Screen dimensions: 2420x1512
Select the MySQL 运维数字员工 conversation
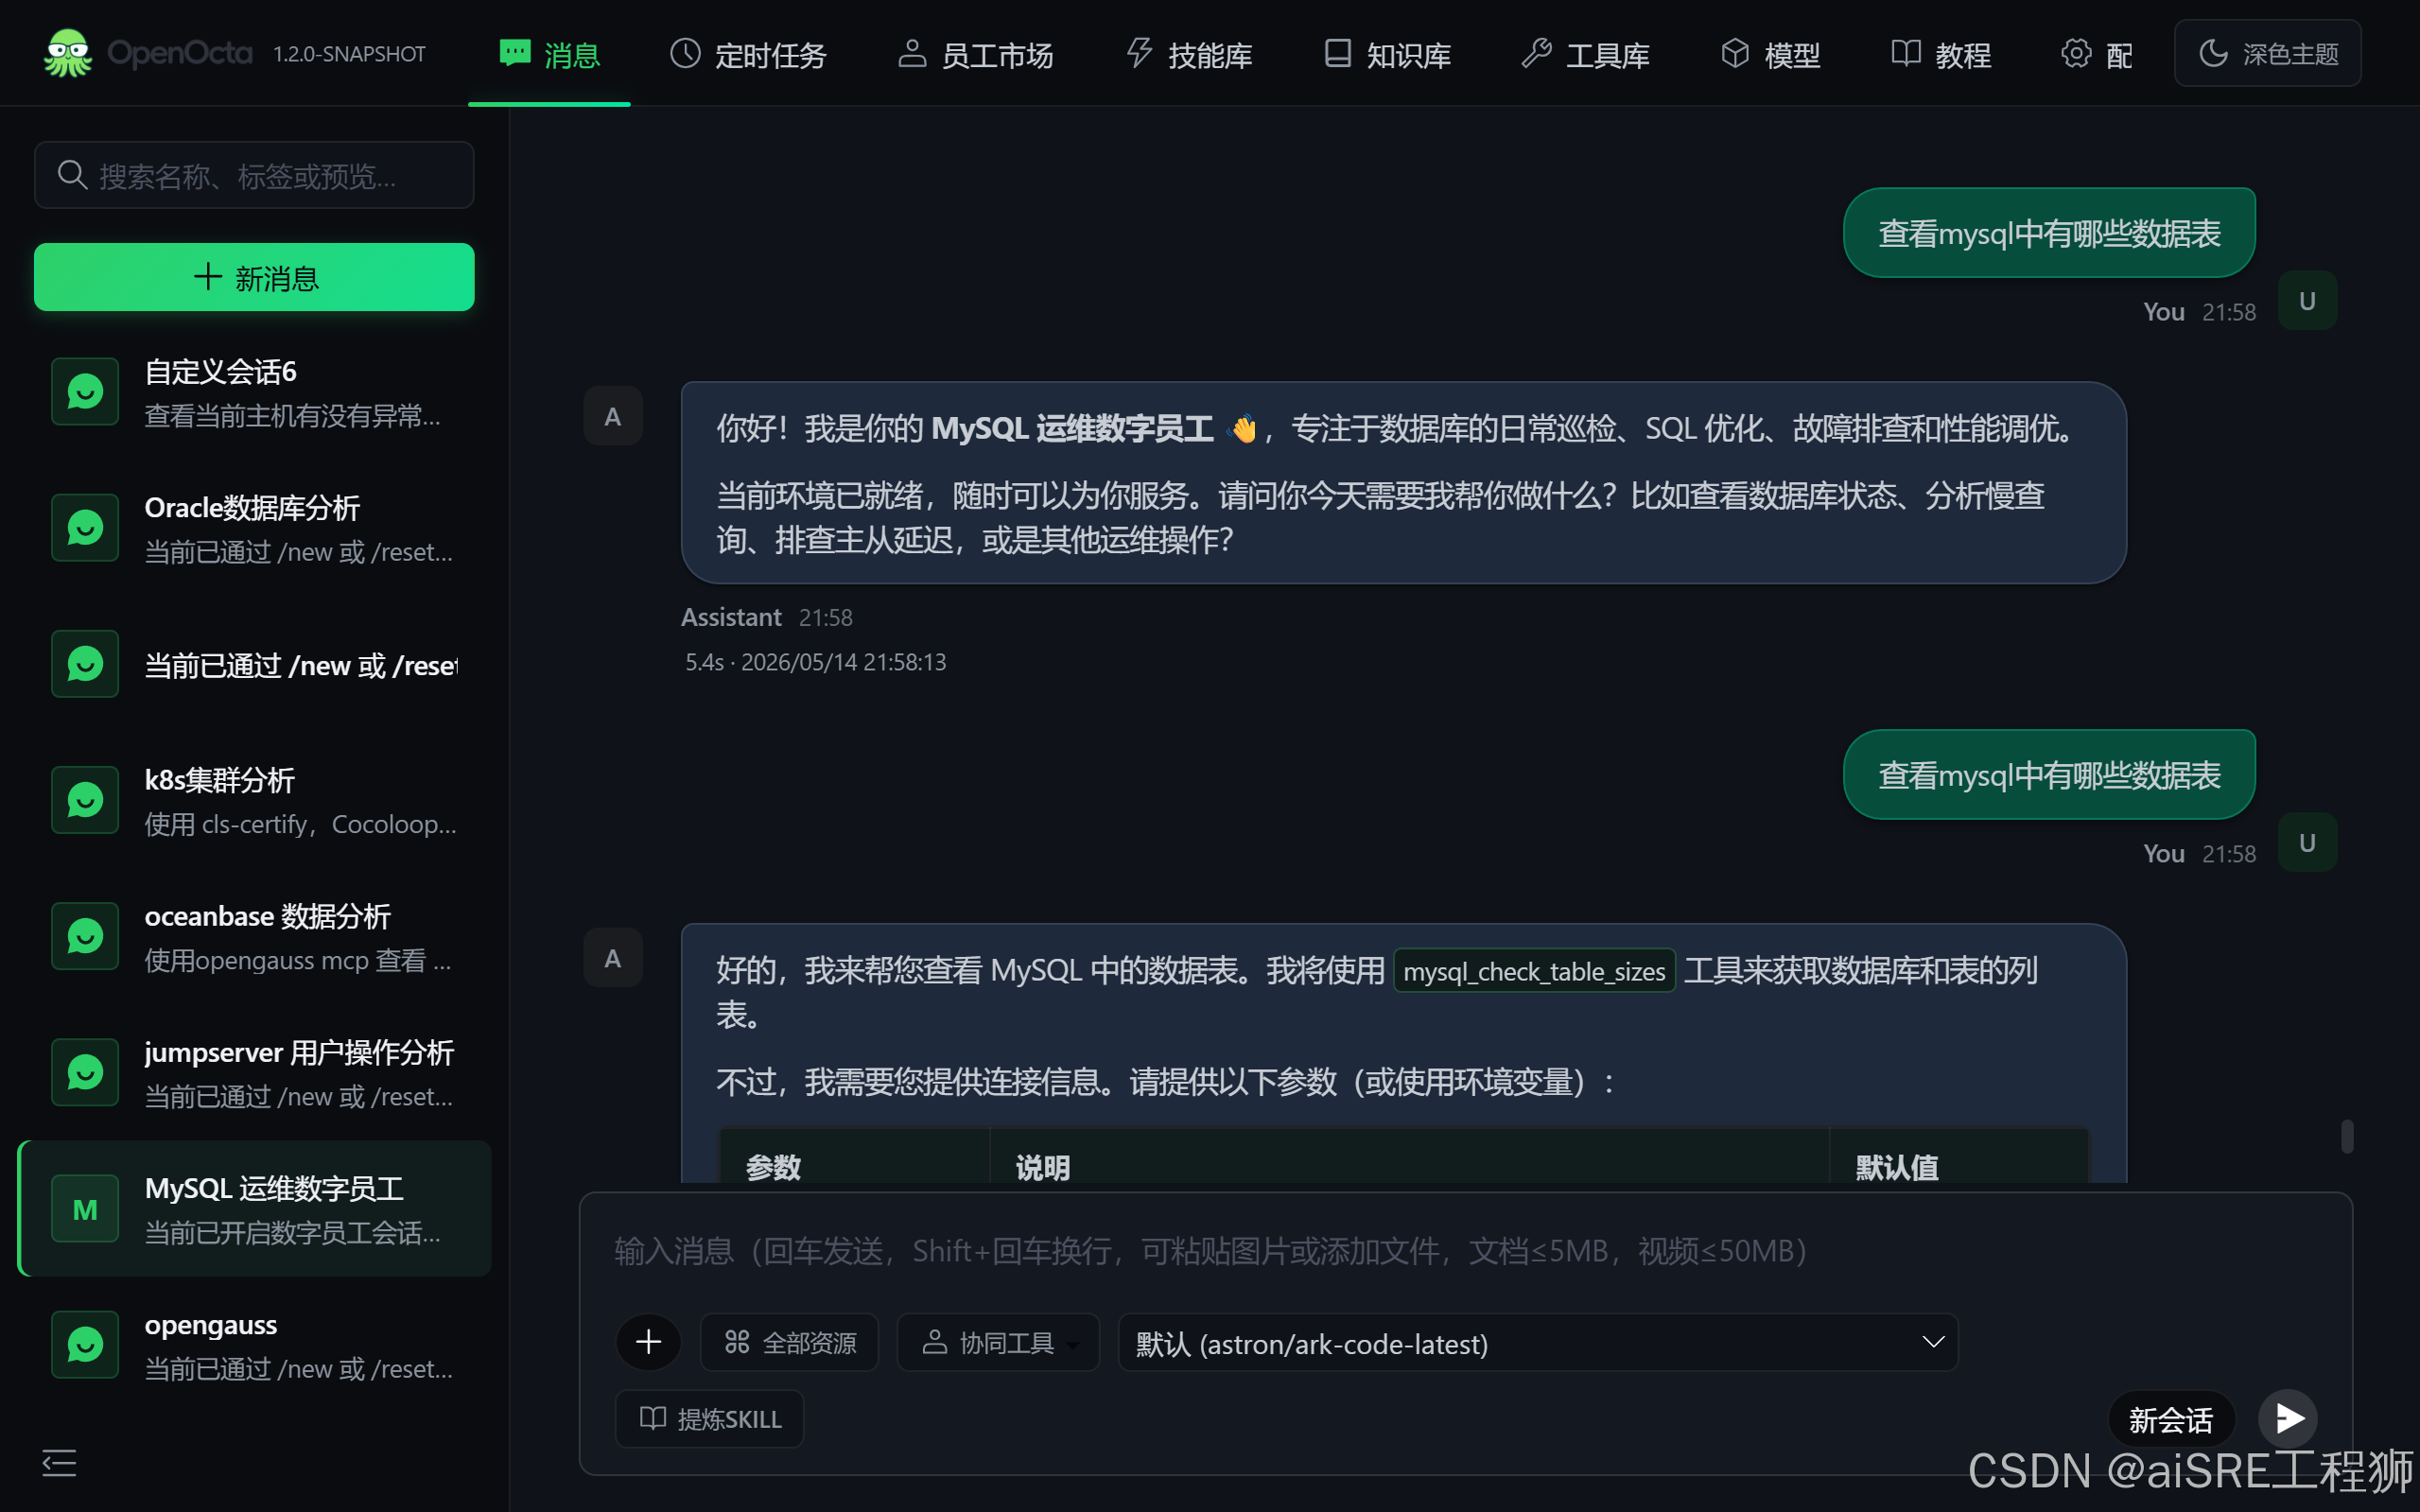[254, 1208]
